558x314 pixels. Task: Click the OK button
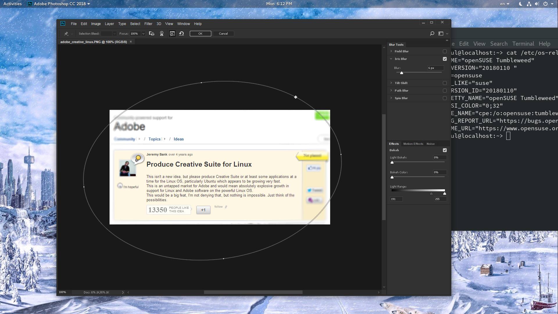(201, 34)
